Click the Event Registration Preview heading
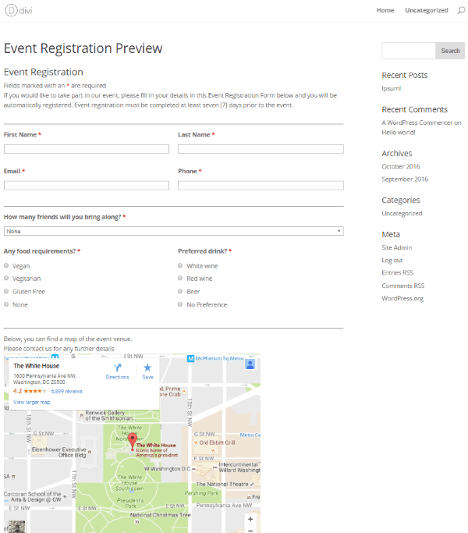Viewport: 468px width, 533px height. pyautogui.click(x=83, y=48)
